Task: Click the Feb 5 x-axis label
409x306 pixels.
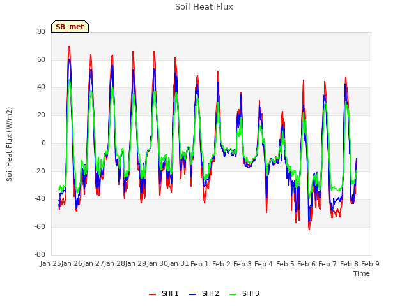Action: (285, 264)
